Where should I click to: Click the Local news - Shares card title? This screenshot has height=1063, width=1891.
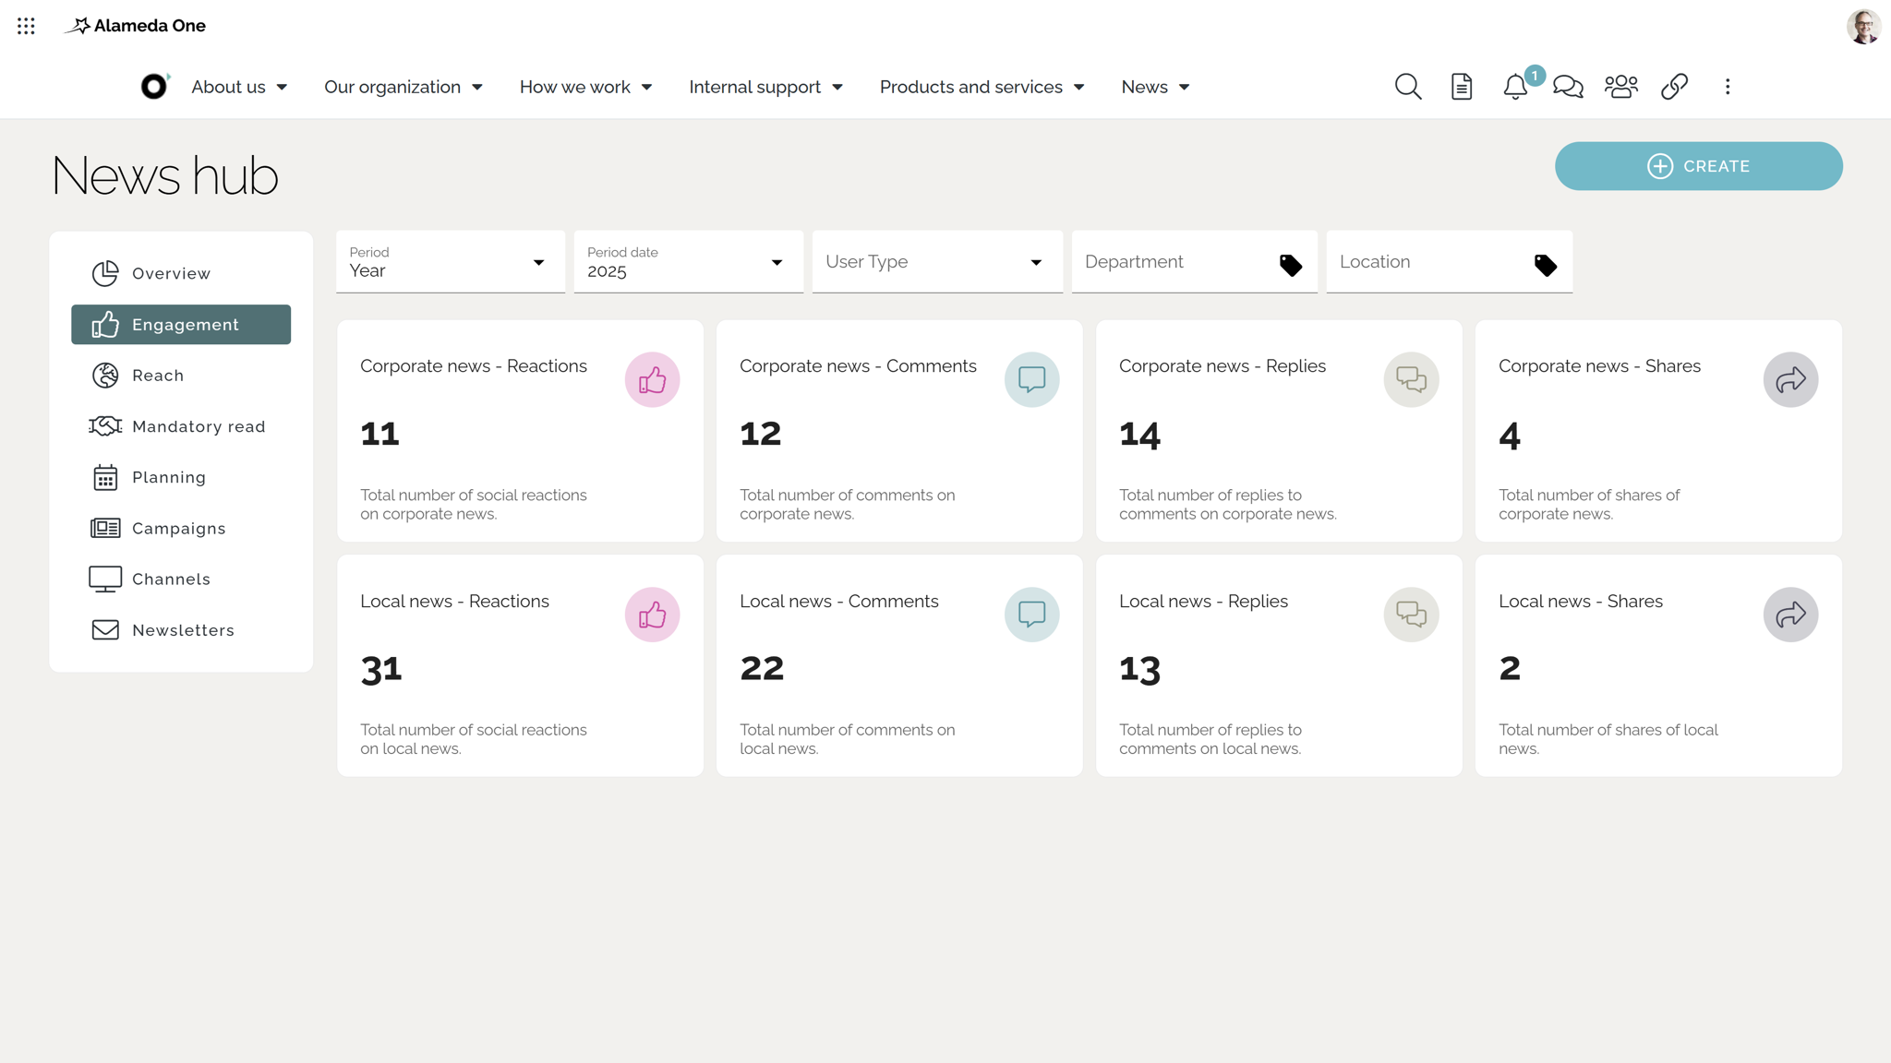click(x=1581, y=602)
